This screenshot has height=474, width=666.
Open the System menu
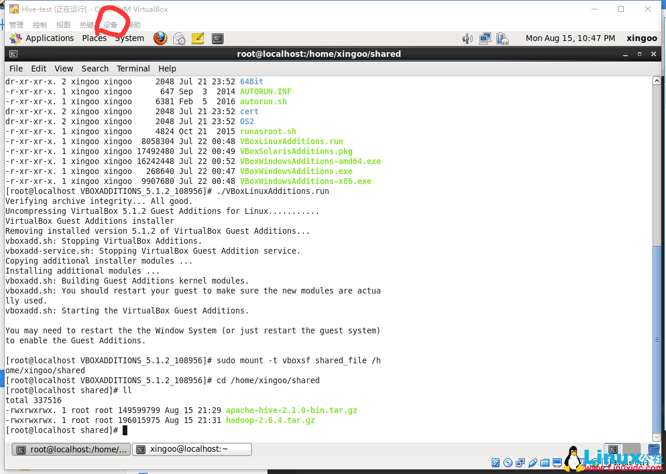pos(130,38)
